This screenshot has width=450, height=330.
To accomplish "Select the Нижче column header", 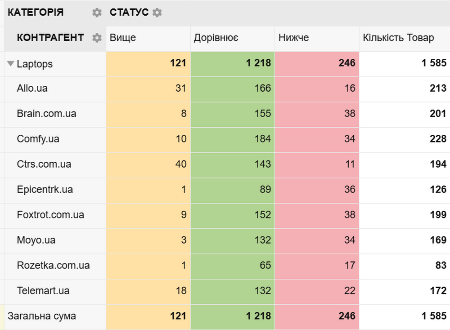I will tap(294, 38).
